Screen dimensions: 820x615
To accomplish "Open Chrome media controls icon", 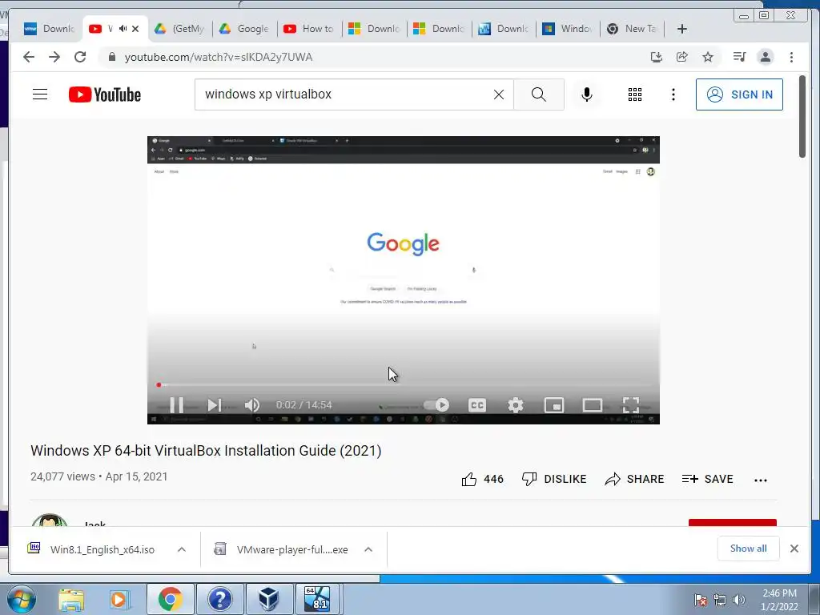I will coord(739,57).
